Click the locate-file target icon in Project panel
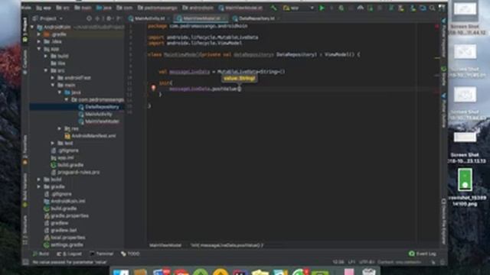The width and height of the screenshot is (490, 275). [x=89, y=18]
